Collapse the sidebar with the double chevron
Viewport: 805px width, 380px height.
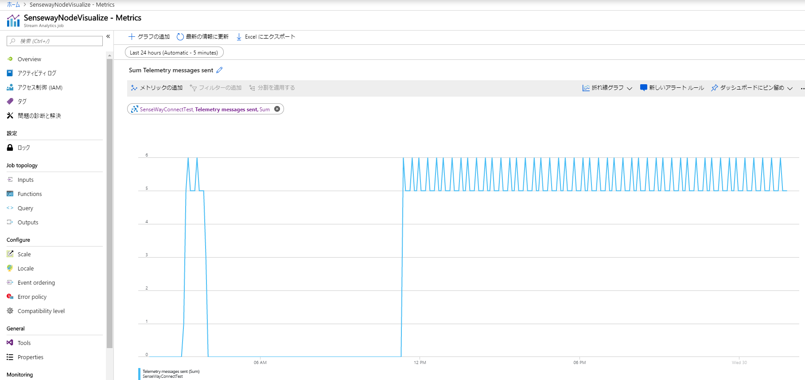[x=108, y=37]
